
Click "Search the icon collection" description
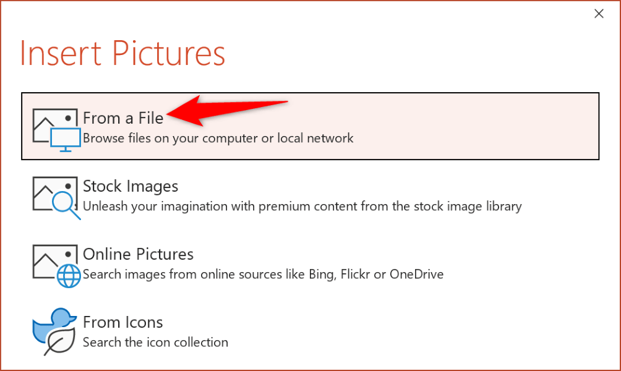(155, 342)
